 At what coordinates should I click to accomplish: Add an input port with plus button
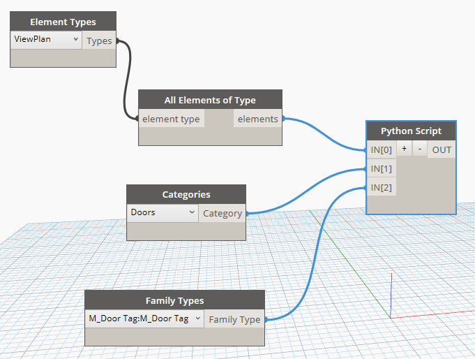click(404, 149)
